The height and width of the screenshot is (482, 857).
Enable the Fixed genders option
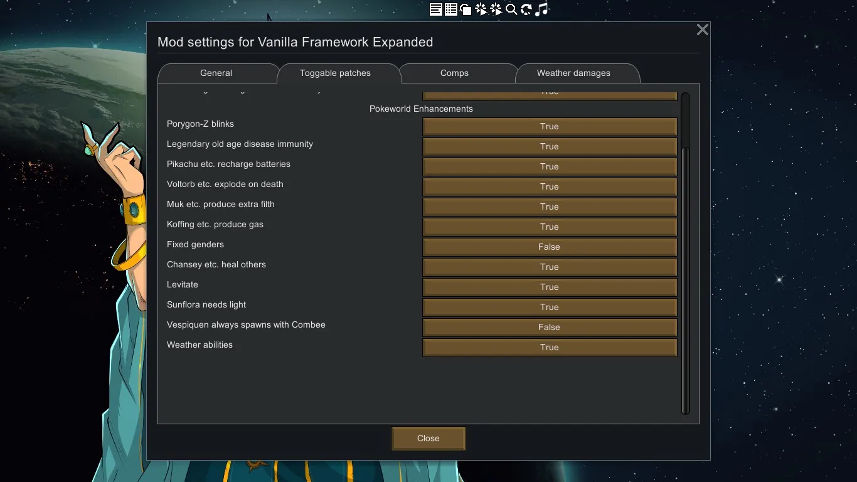tap(549, 247)
